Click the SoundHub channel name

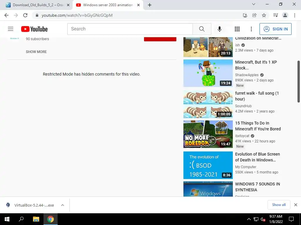[x=243, y=106]
